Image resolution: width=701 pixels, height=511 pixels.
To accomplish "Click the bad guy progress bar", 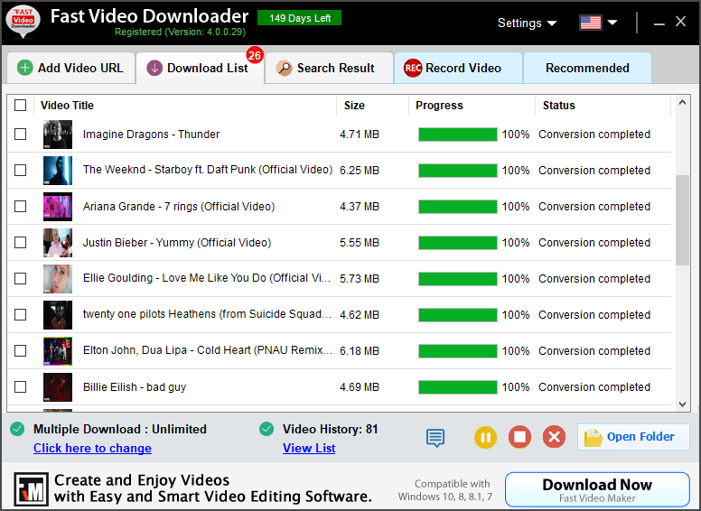I will point(458,386).
